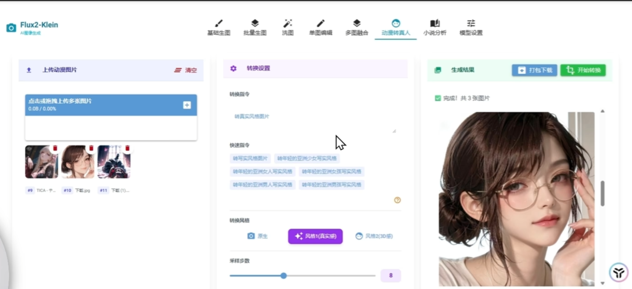Click the results scroll down arrow
This screenshot has width=632, height=289.
pos(603,283)
